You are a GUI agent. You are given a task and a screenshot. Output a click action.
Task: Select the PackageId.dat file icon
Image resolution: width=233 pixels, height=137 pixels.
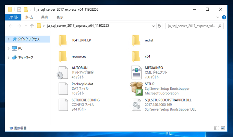[x=63, y=89]
